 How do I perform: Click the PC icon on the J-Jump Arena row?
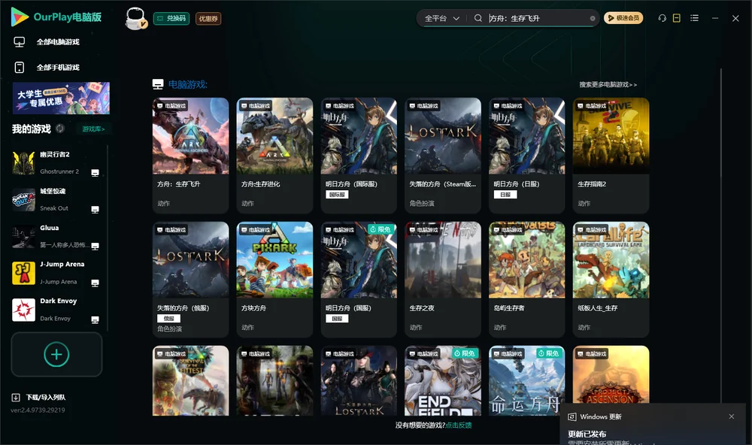[95, 283]
